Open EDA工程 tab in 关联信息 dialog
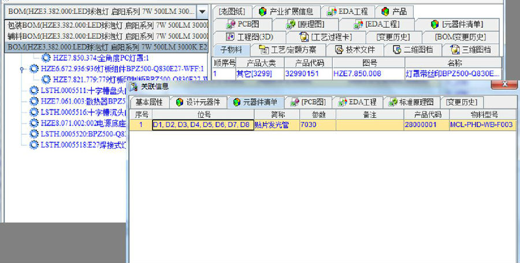Screen dimensions: 520x263 357,102
